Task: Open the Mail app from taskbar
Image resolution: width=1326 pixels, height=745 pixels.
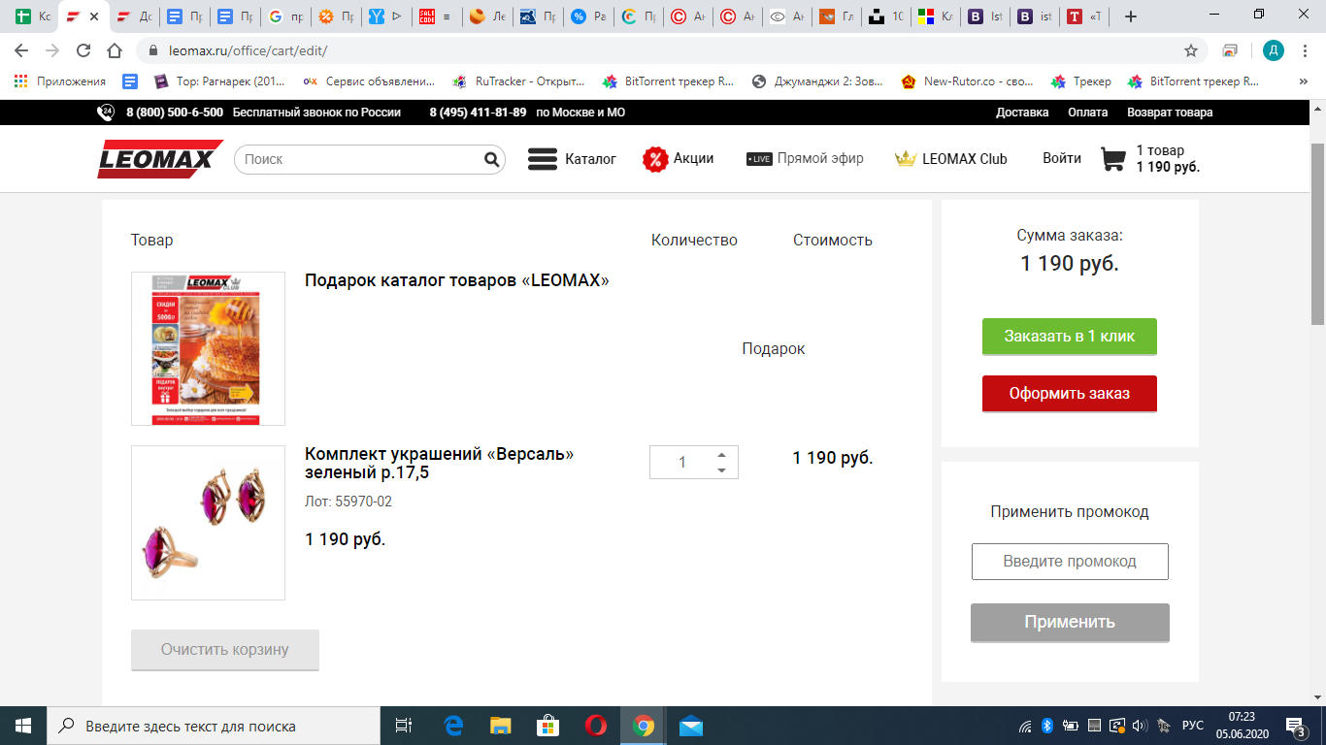Action: [x=691, y=726]
